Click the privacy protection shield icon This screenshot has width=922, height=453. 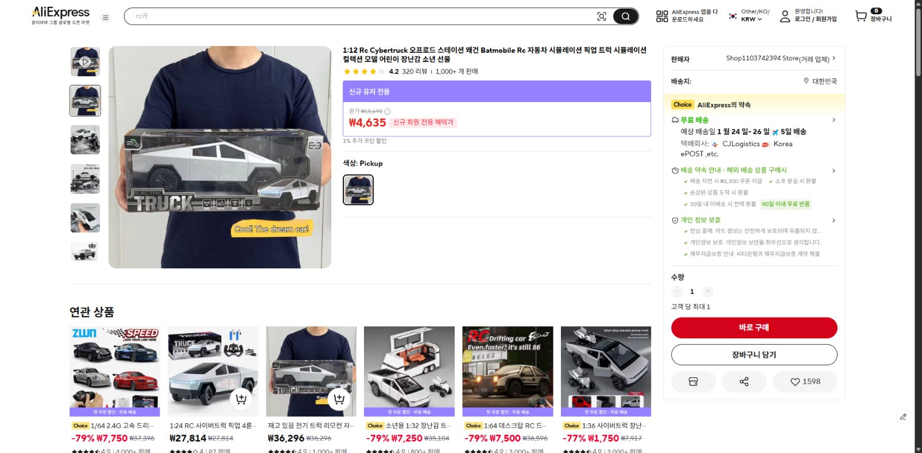pyautogui.click(x=675, y=220)
